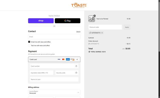Click the Order discount label
The width and height of the screenshot is (160, 98).
93,41
